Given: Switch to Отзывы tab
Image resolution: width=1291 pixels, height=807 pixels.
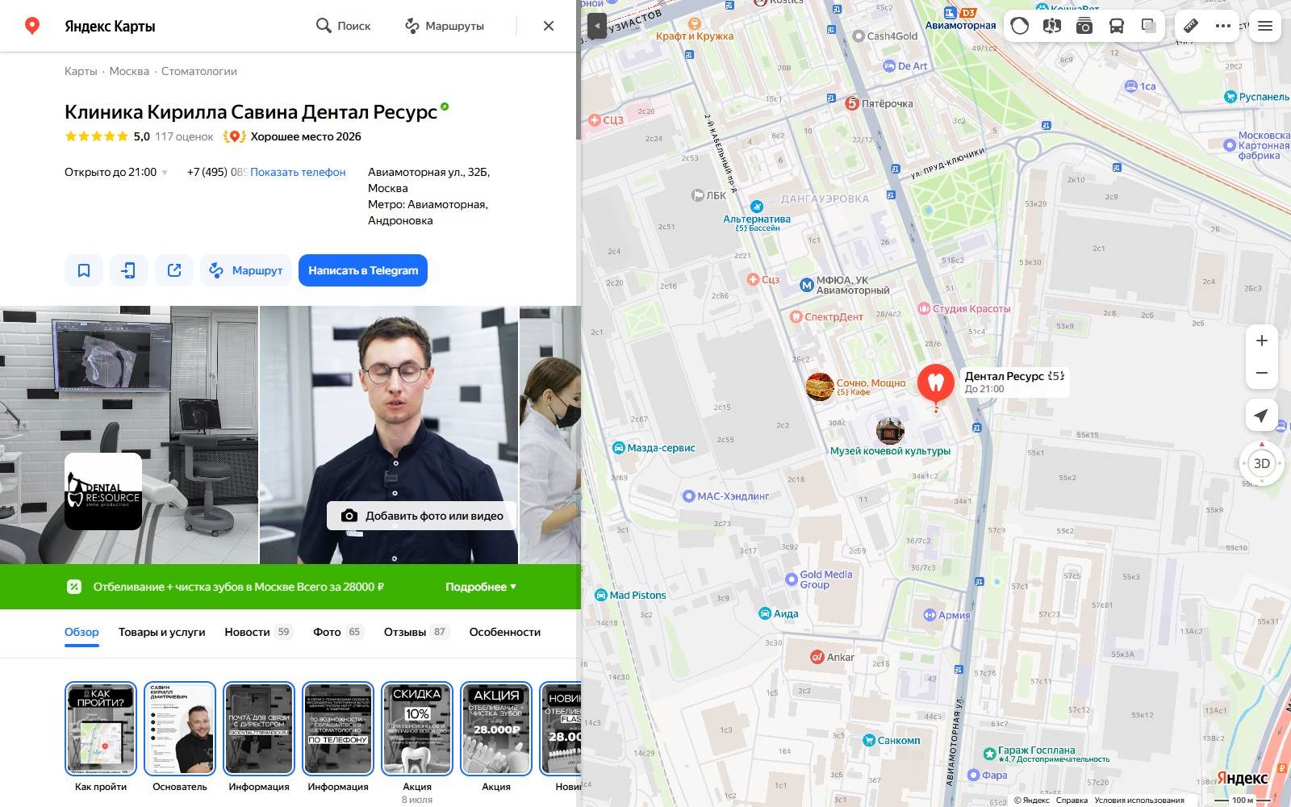Looking at the screenshot, I should [416, 632].
